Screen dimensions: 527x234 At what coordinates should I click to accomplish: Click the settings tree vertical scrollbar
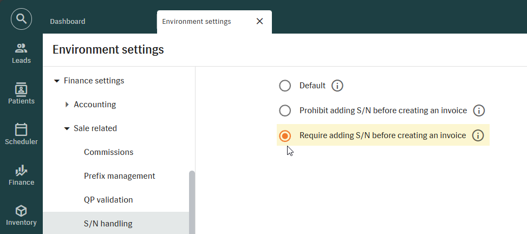(192, 200)
